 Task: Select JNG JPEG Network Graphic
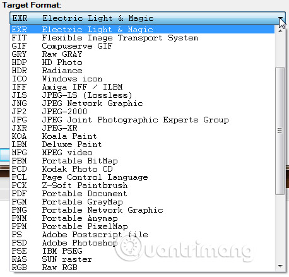pos(143,103)
